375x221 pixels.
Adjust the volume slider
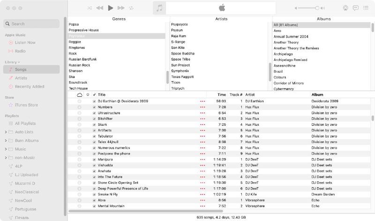coord(308,8)
